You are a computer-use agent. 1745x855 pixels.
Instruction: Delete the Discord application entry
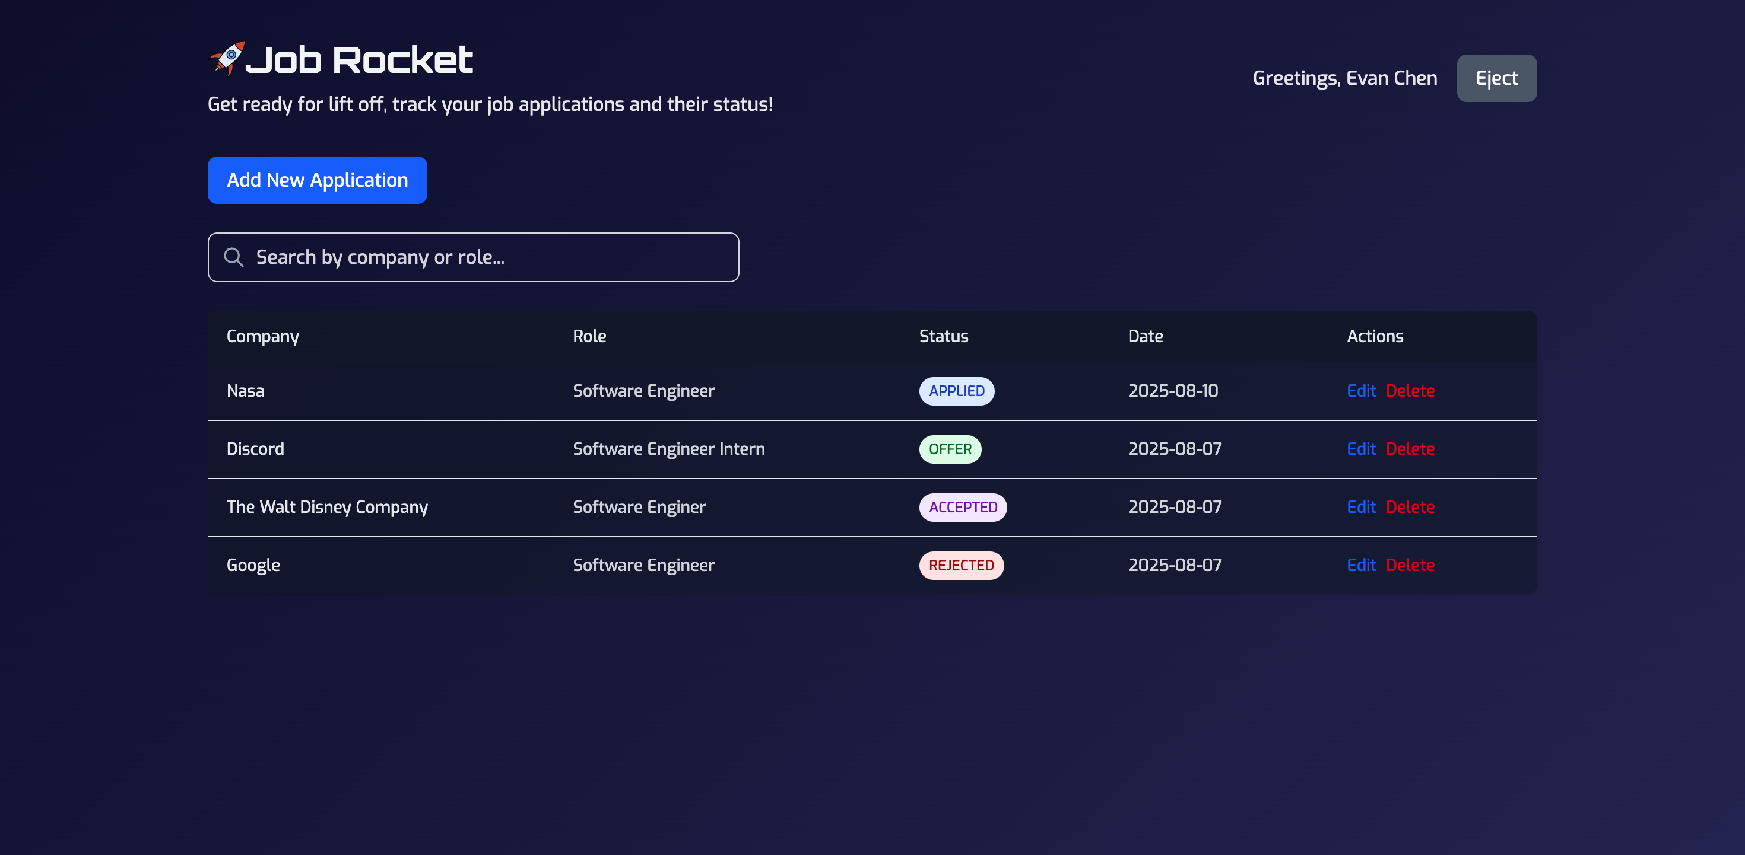1410,449
